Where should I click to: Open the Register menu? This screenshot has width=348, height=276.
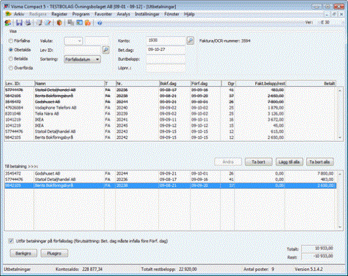[x=59, y=14]
